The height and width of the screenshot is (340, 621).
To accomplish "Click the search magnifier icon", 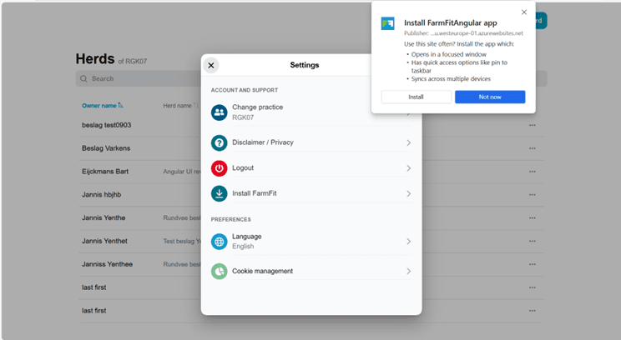I will tap(83, 78).
